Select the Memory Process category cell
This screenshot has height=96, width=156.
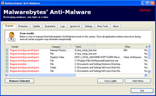58,50
